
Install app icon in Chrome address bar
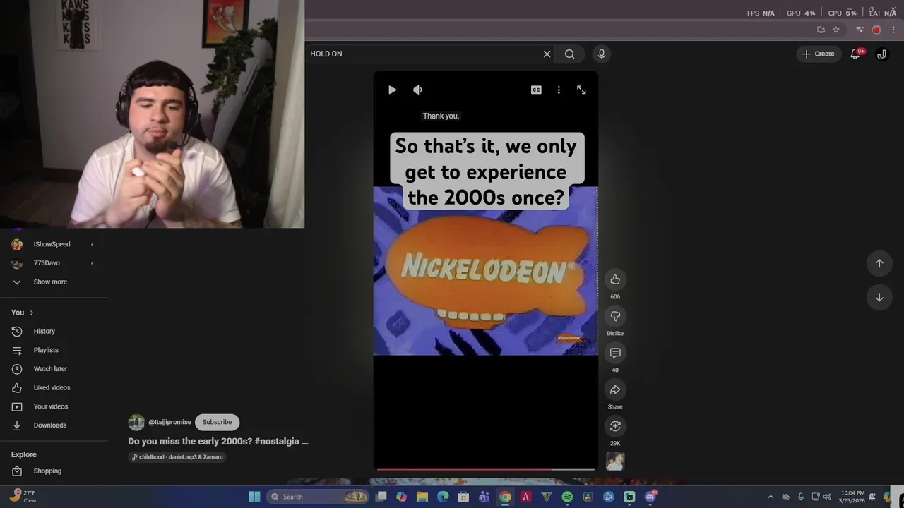821,30
